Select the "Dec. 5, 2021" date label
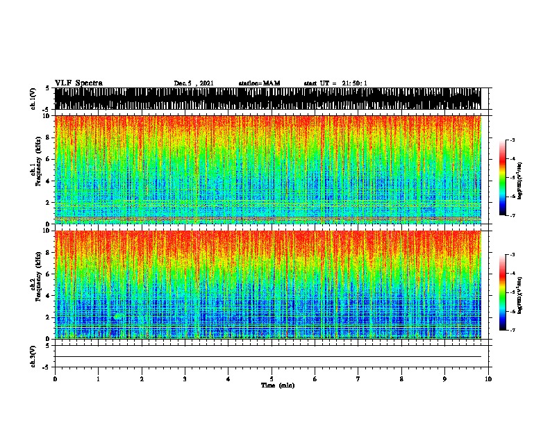Image resolution: width=550 pixels, height=425 pixels. pyautogui.click(x=194, y=83)
